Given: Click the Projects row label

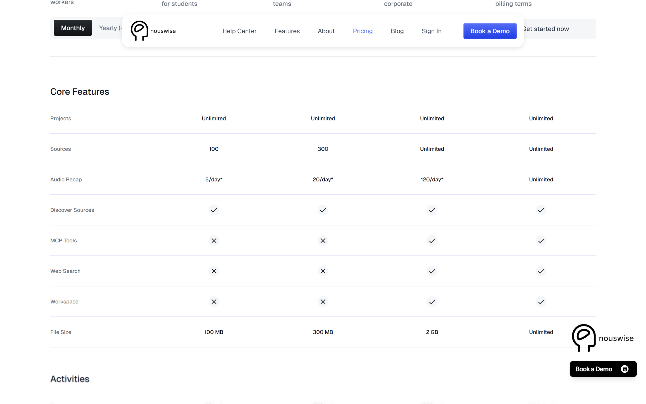Looking at the screenshot, I should pyautogui.click(x=61, y=118).
